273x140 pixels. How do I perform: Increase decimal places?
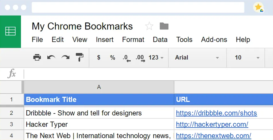140,58
